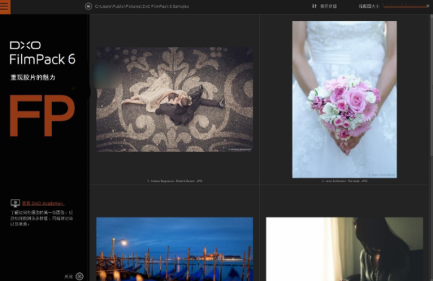Click the folder browse icon beside the path
The height and width of the screenshot is (281, 433).
[x=88, y=6]
